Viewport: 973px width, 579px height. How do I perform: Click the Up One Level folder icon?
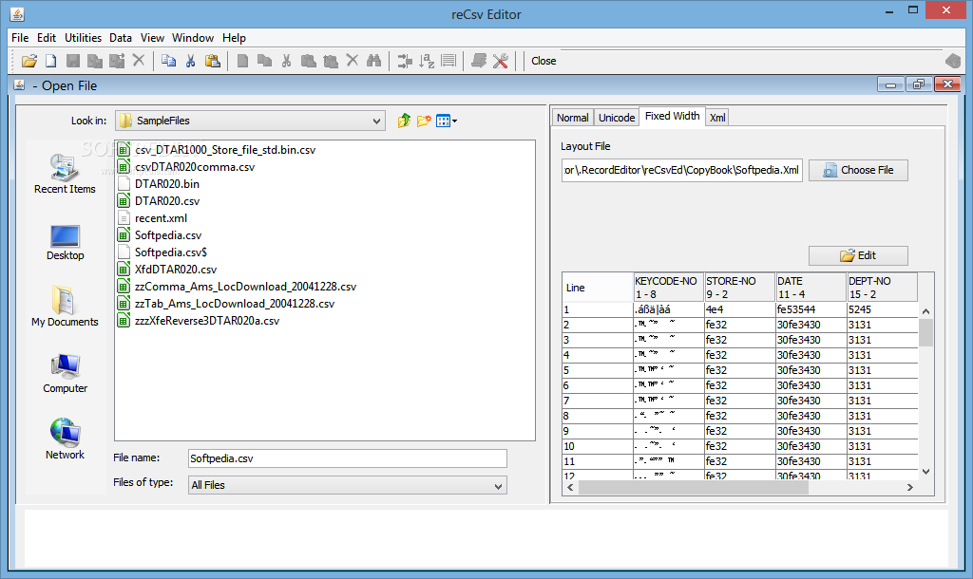404,121
